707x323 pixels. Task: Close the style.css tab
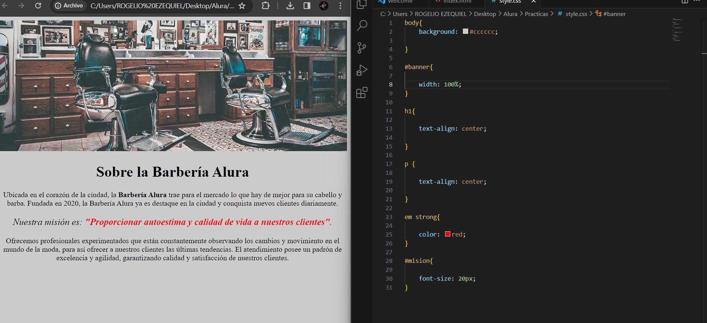point(534,2)
